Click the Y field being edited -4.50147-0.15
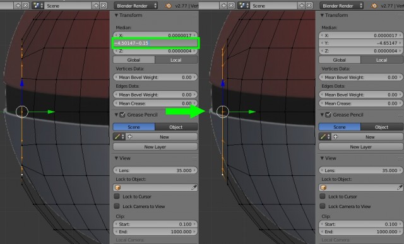404x244 pixels. click(155, 43)
